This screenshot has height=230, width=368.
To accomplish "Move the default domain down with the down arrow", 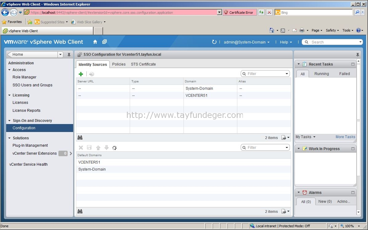I will [106, 148].
